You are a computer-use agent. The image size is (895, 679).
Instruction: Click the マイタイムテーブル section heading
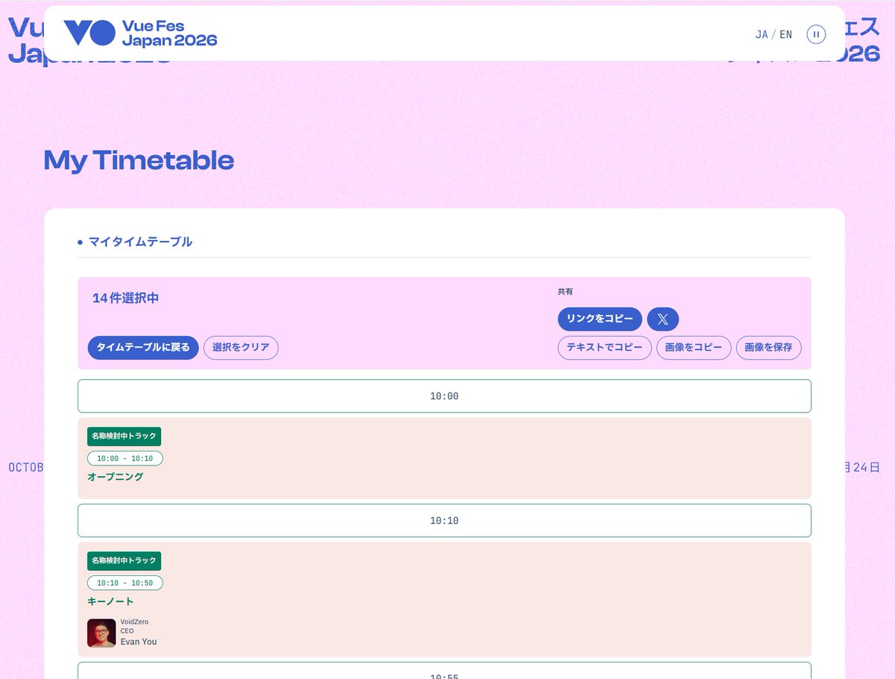pos(140,242)
